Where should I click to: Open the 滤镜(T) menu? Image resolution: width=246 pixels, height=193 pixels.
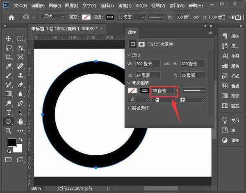click(125, 6)
